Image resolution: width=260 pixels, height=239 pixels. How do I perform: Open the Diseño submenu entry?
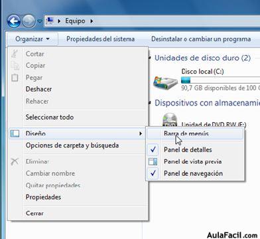click(77, 133)
